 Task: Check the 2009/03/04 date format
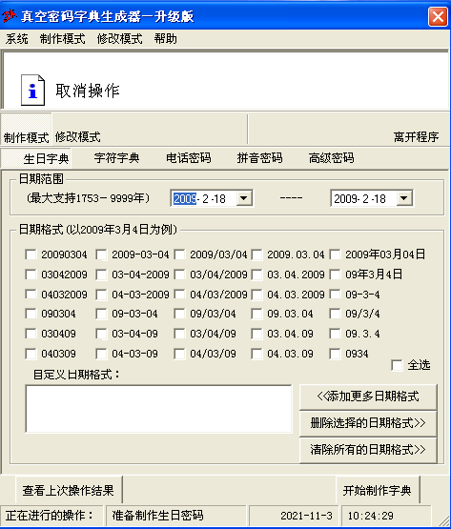179,254
